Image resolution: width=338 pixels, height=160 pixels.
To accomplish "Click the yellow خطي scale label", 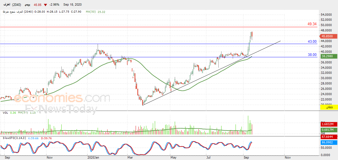I will 329,108.
